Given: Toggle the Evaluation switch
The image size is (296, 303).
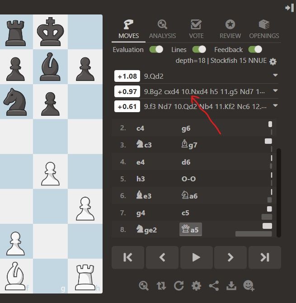Looking at the screenshot, I should 156,49.
